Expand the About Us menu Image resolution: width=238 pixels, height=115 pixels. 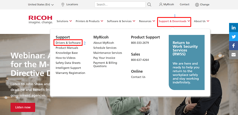click(201, 21)
